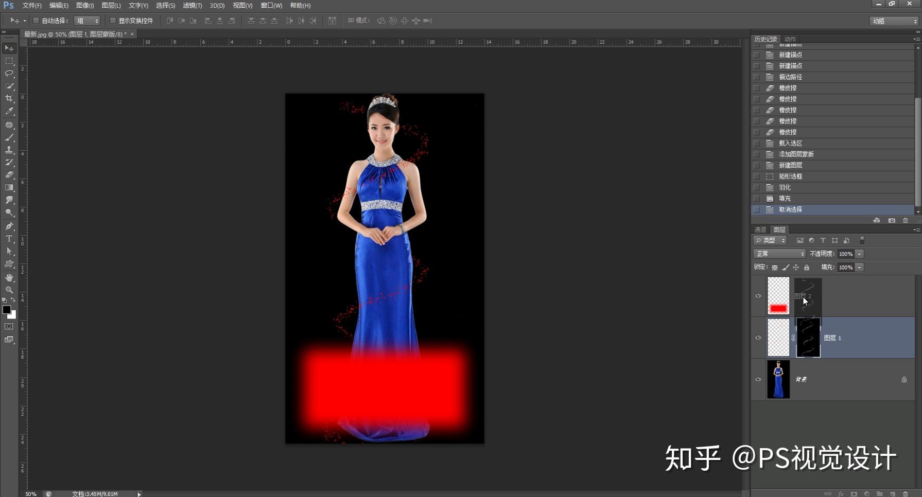The image size is (922, 497).
Task: Select the 描边路径 history state
Action: click(832, 77)
